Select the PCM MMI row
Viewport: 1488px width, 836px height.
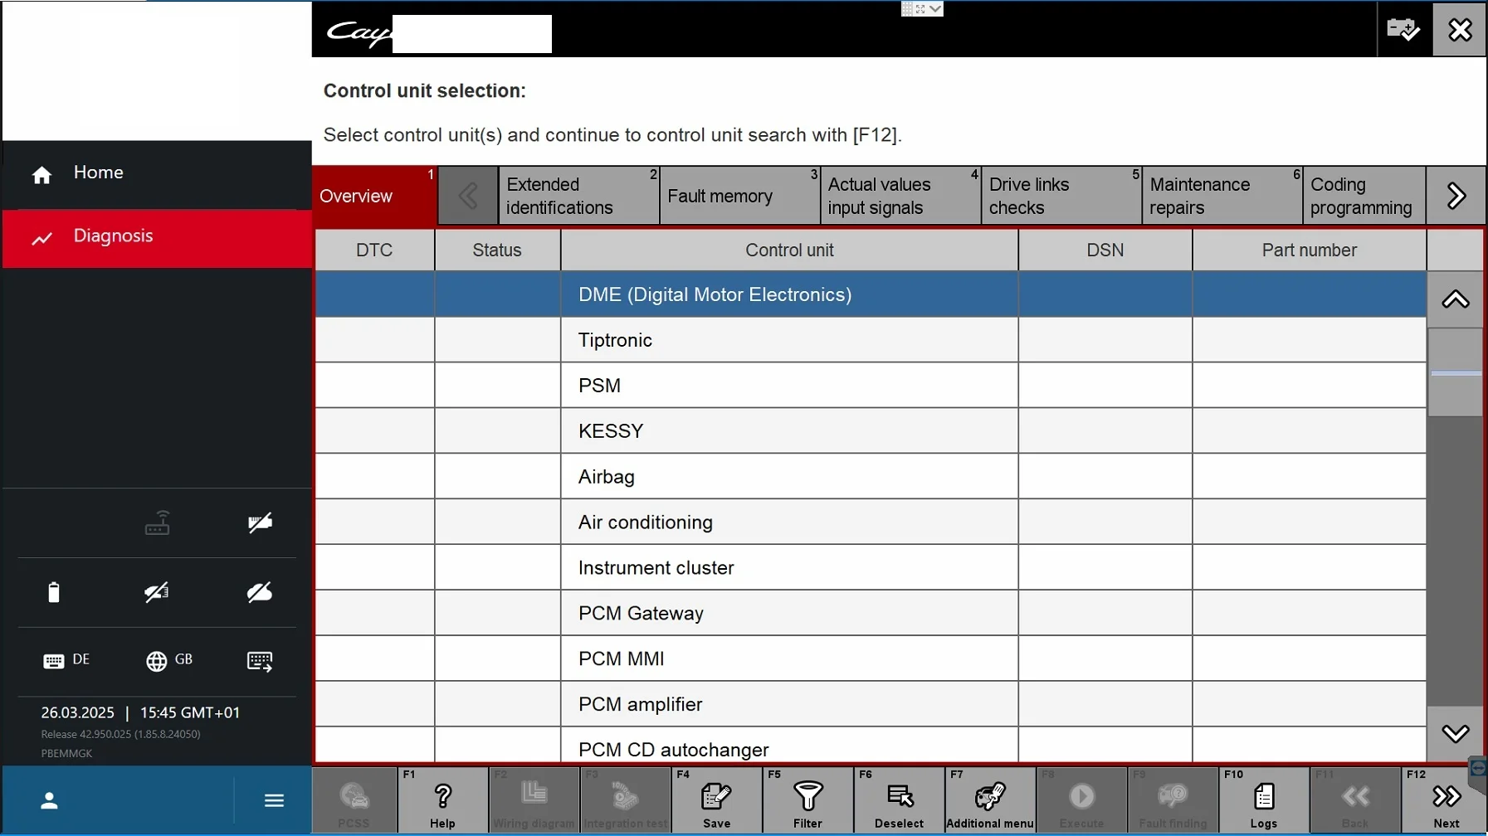click(871, 659)
